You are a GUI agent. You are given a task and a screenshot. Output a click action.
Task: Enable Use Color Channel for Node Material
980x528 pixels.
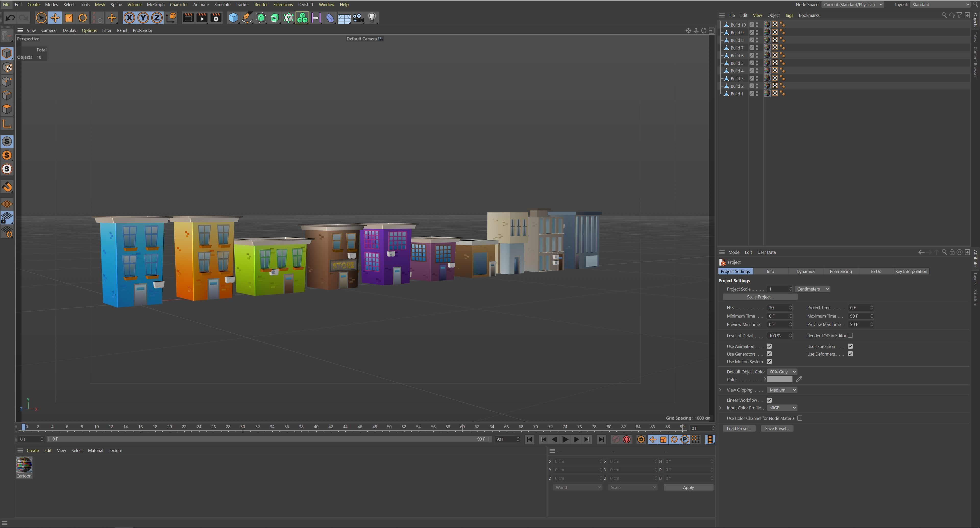pyautogui.click(x=800, y=418)
